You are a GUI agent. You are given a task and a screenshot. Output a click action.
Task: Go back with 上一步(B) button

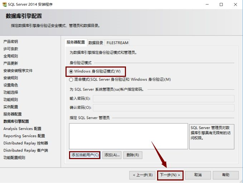tap(142, 175)
